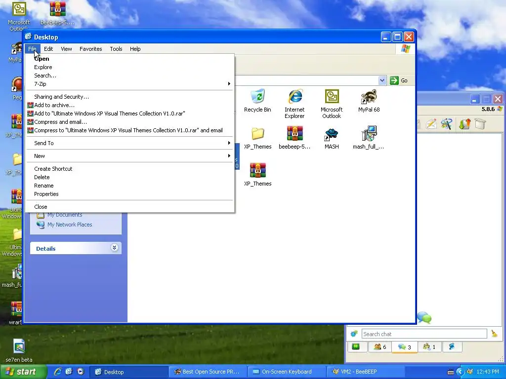Viewport: 506px width, 379px height.
Task: Open the Help menu
Action: pos(135,49)
